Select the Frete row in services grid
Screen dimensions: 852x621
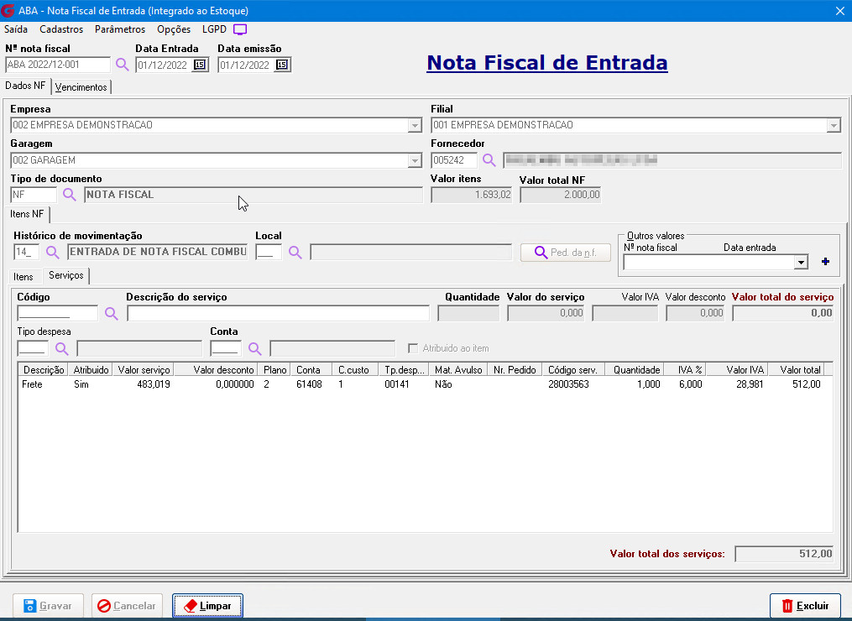tap(425, 384)
